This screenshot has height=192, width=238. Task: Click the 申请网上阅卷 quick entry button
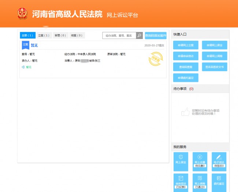pos(215,56)
